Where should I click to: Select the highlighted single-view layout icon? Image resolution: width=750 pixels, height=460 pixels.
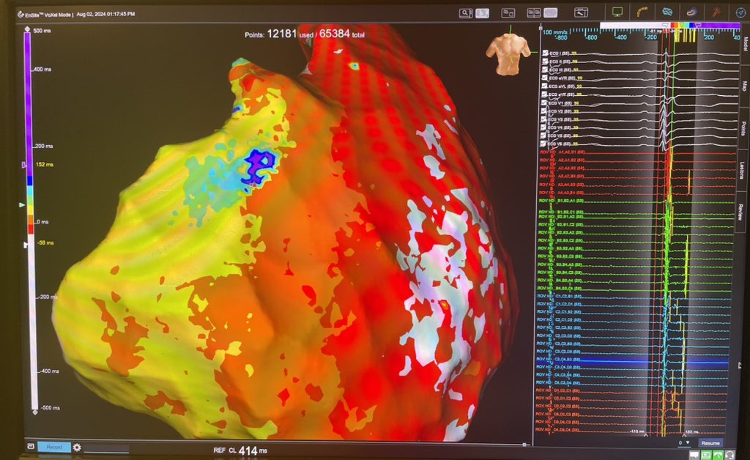point(482,13)
